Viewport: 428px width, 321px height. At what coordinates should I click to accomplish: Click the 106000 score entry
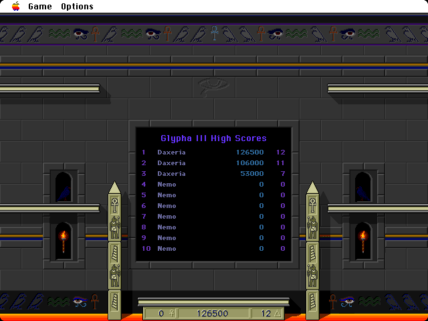click(249, 163)
